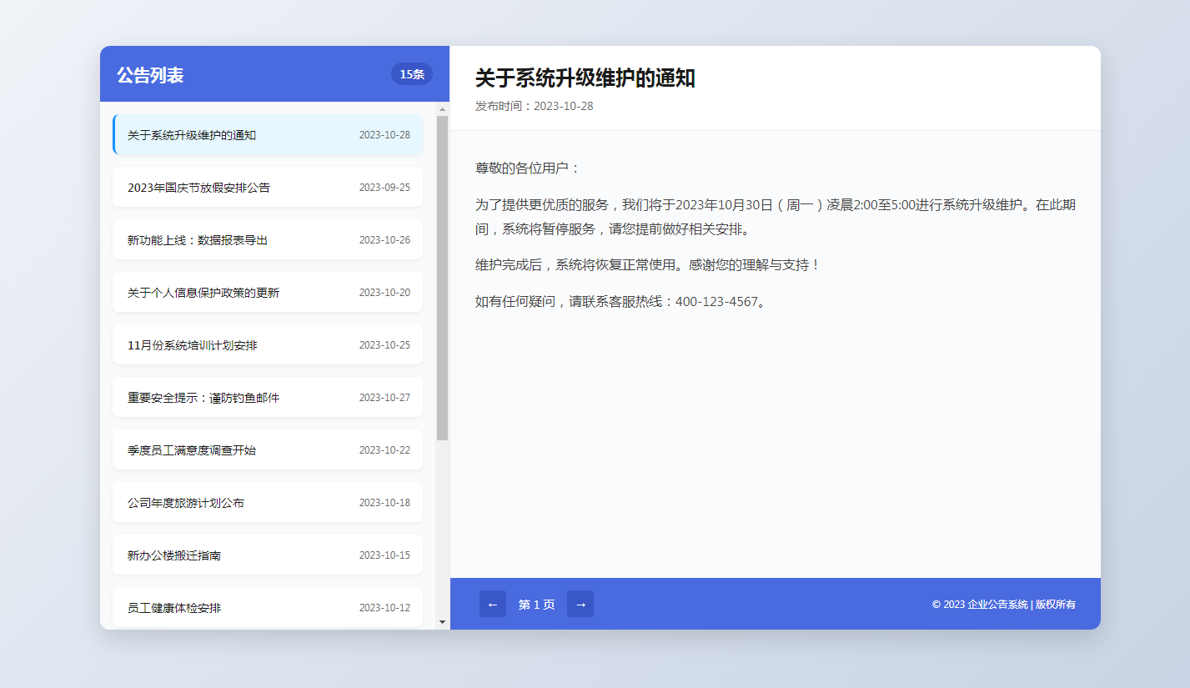Click the date 2023-09-25 in list
This screenshot has width=1190, height=688.
[x=384, y=187]
